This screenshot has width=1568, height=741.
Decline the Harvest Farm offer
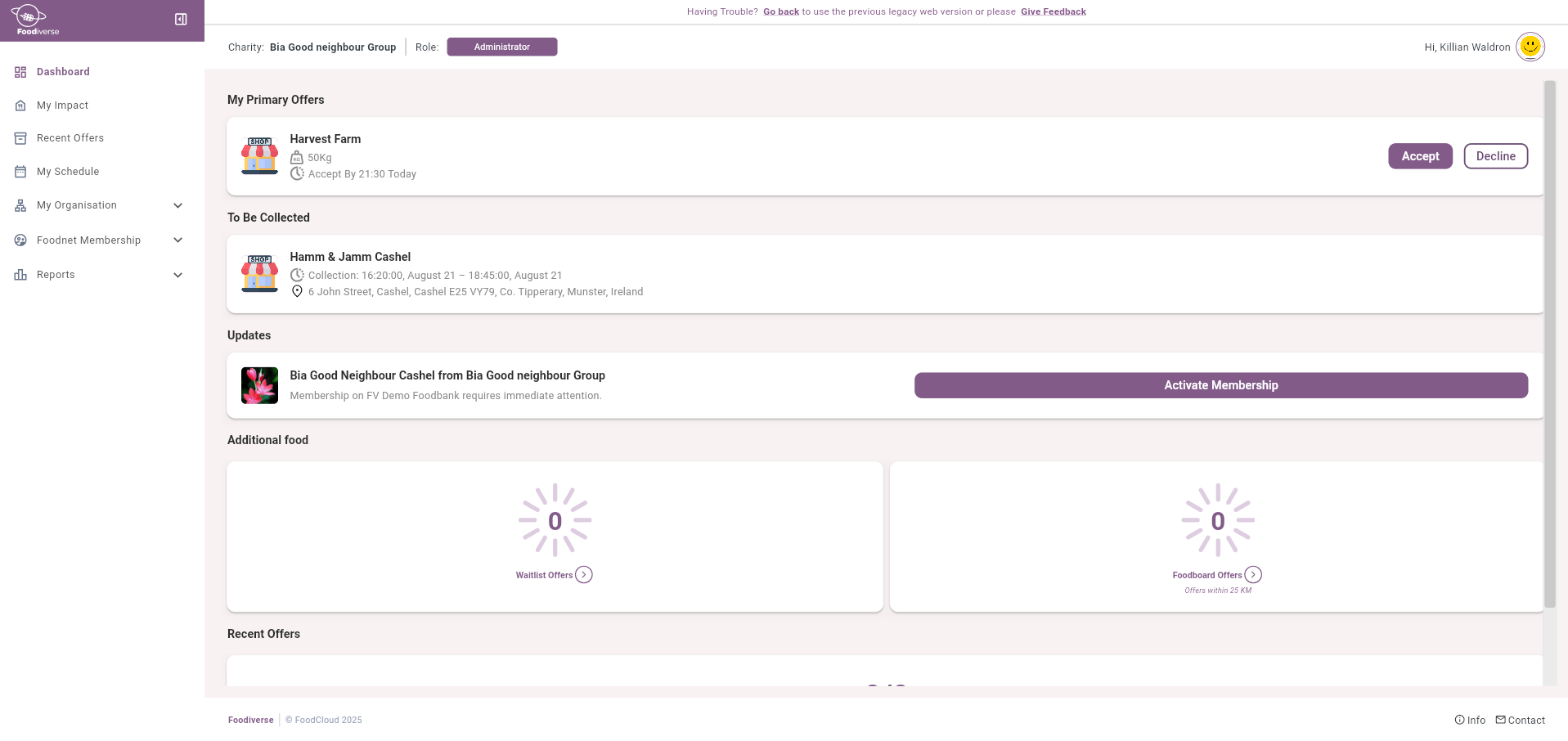coord(1495,156)
